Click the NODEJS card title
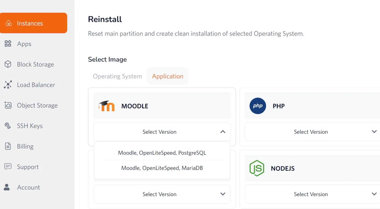This screenshot has height=209, width=380. pos(283,169)
